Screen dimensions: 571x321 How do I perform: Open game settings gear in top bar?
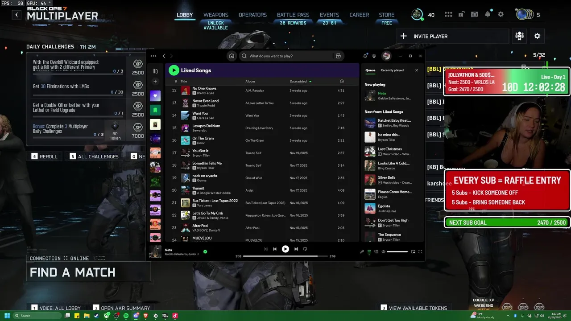[501, 14]
